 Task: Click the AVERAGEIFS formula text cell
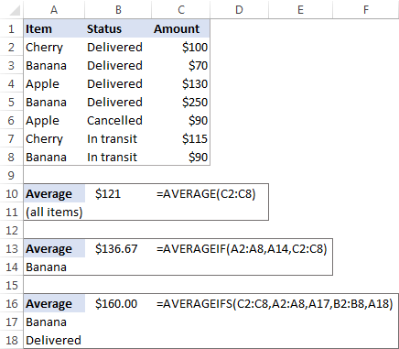[x=275, y=303]
